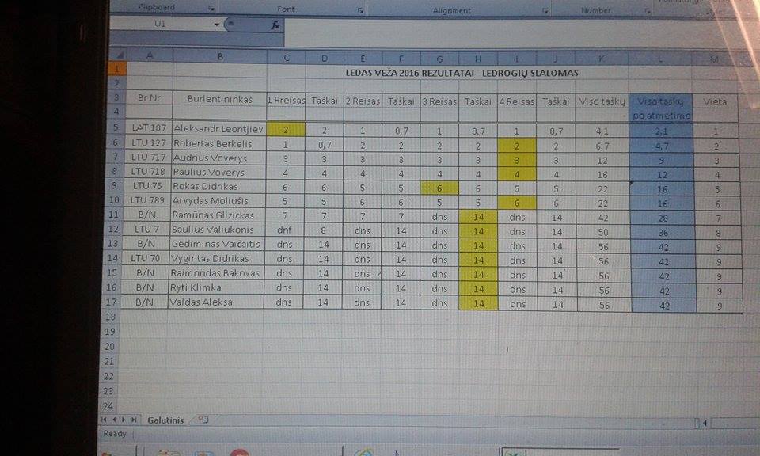
Task: Click the Select All corner triangle
Action: [x=119, y=55]
